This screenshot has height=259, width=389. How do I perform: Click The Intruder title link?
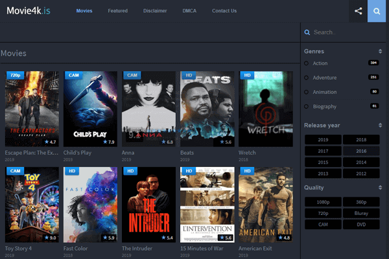click(x=137, y=249)
